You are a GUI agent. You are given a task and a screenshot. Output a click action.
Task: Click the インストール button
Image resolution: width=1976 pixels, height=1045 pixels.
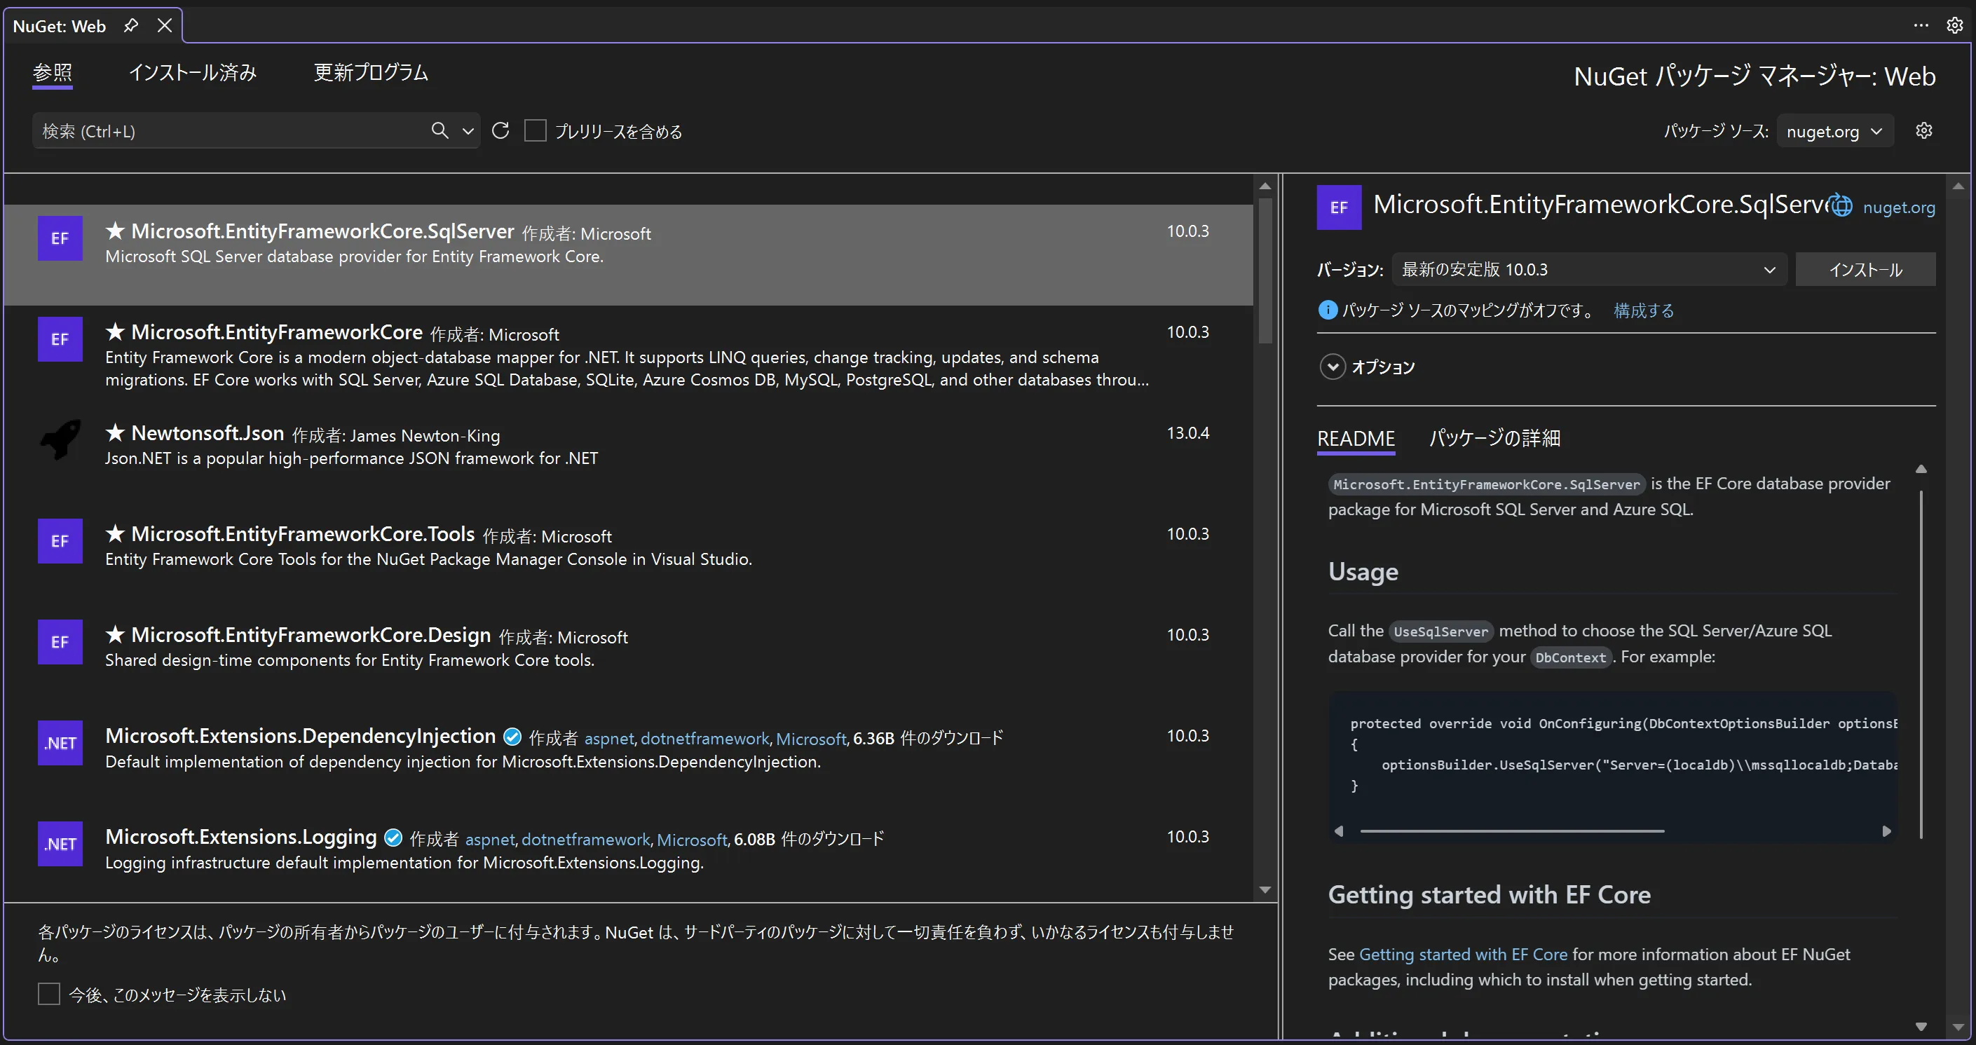tap(1865, 269)
